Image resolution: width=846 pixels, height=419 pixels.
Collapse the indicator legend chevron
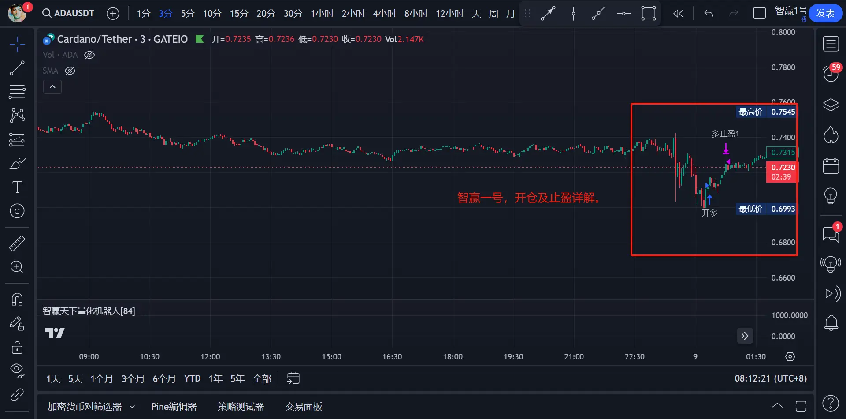(52, 86)
